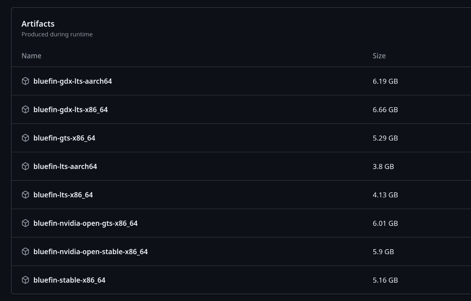Image resolution: width=471 pixels, height=301 pixels.
Task: Click the Size column header
Action: coord(379,56)
